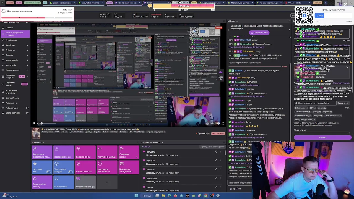Open the Стримити разом quick action tile
Viewport: 354px width, 199px height.
click(x=129, y=153)
